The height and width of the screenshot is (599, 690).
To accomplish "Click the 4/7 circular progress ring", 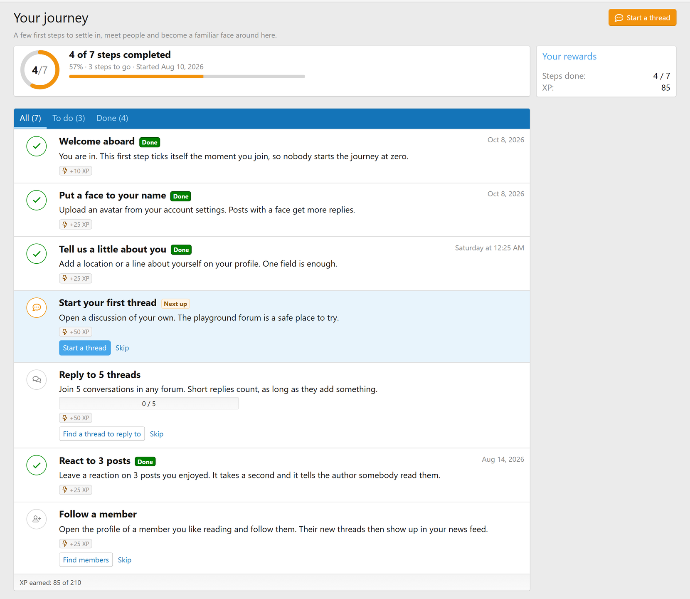I will coord(40,70).
